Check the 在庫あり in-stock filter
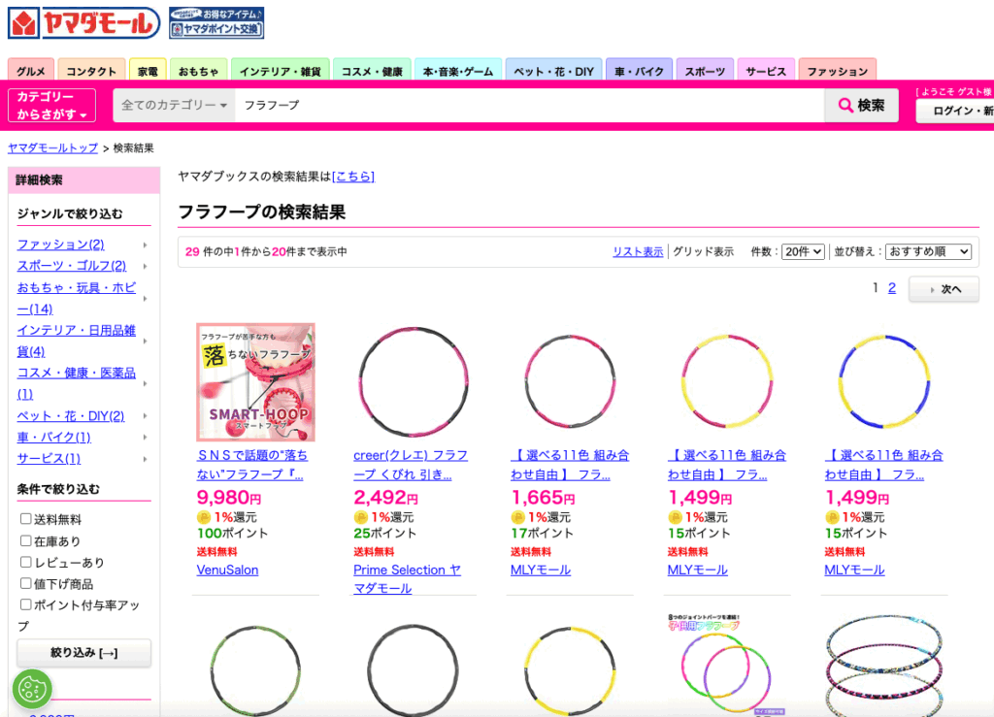This screenshot has width=994, height=717. click(26, 540)
